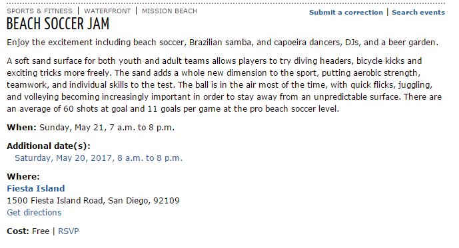Click Get directions under the address
This screenshot has height=248, width=459.
pos(34,212)
